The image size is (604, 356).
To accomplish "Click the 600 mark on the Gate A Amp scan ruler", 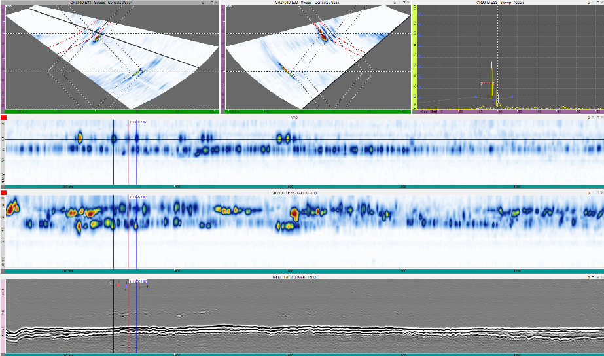I will click(x=290, y=270).
